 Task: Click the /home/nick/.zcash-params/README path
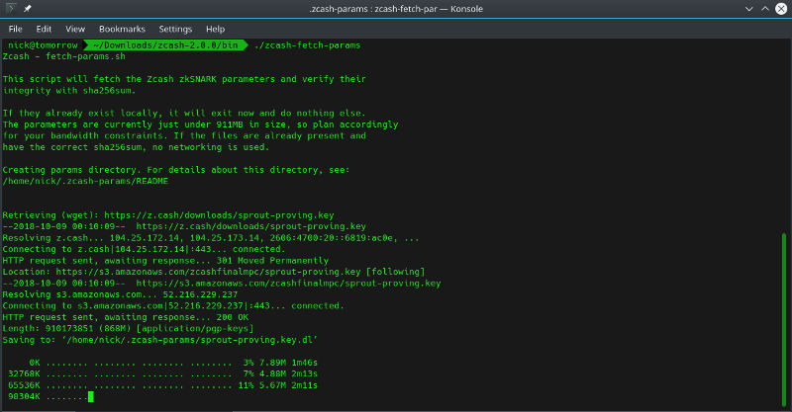coord(85,181)
